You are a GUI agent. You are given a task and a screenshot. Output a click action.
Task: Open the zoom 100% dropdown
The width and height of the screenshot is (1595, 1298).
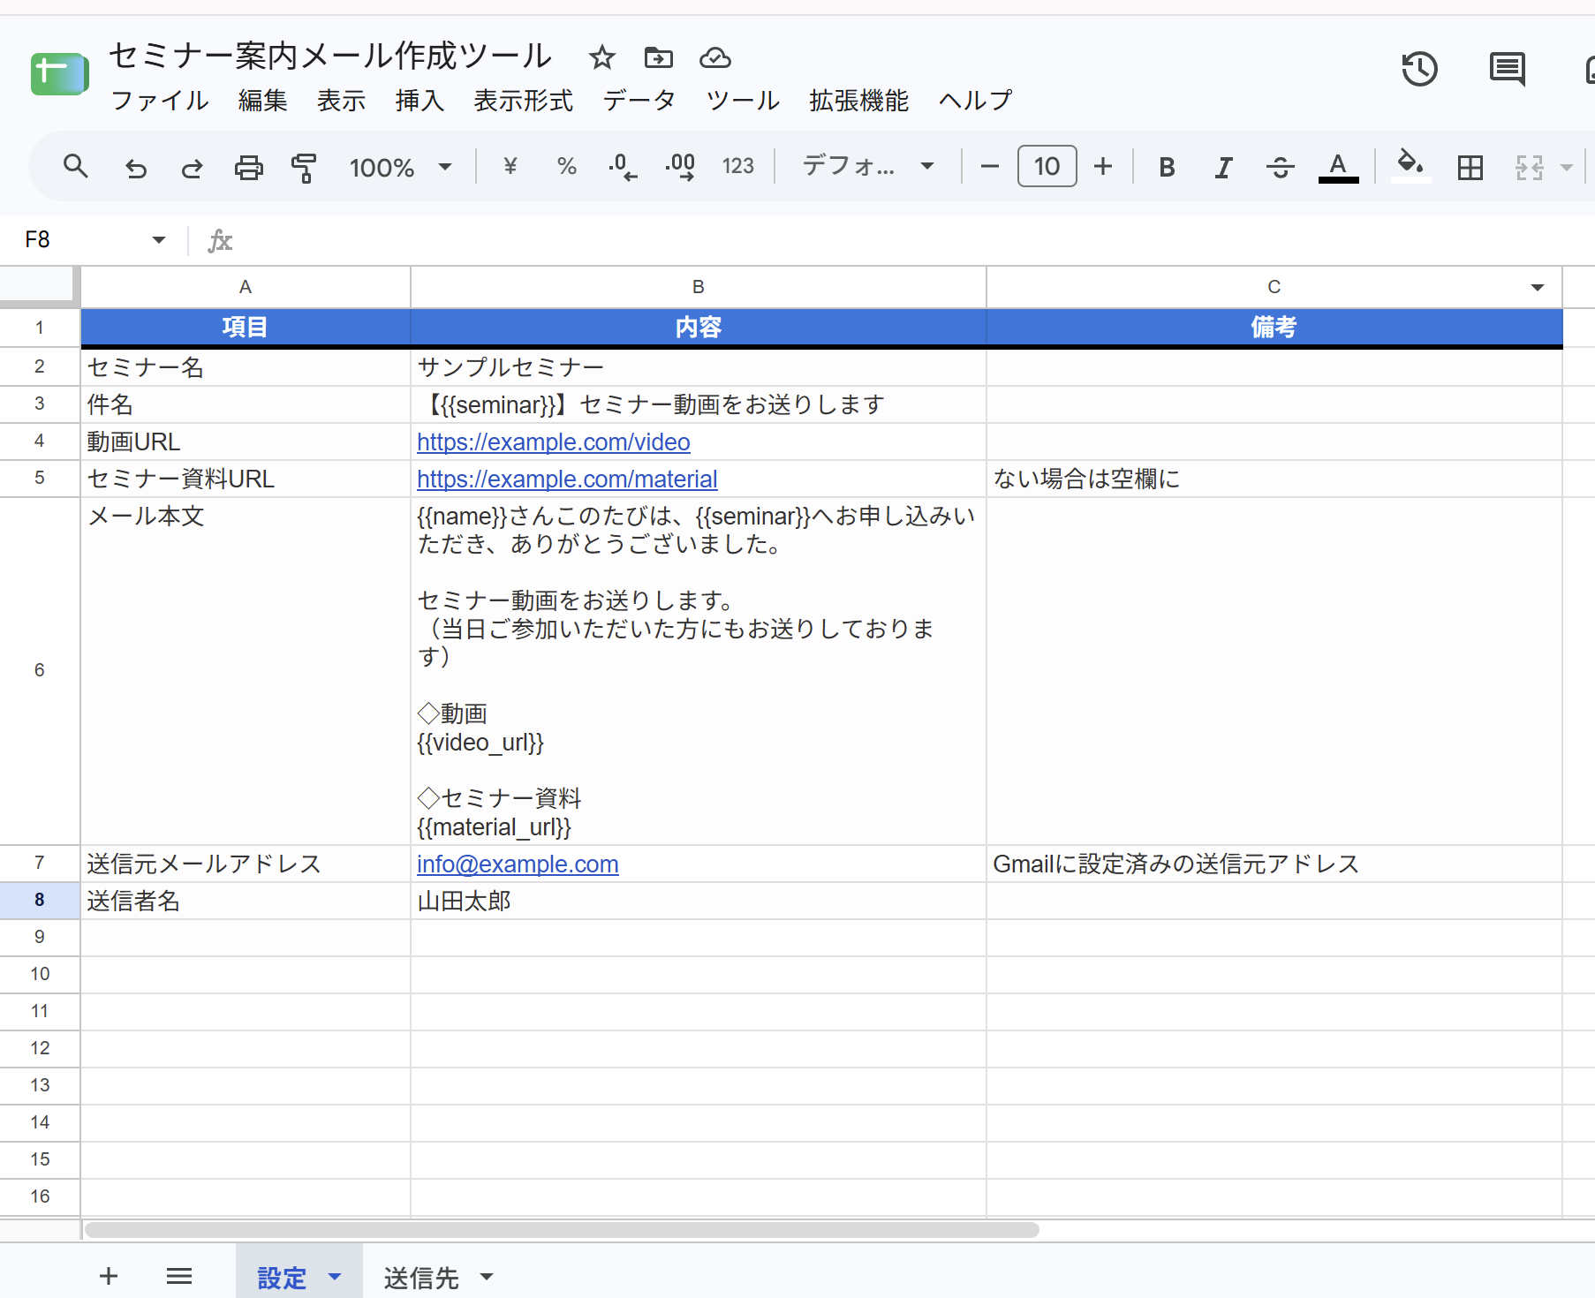400,167
